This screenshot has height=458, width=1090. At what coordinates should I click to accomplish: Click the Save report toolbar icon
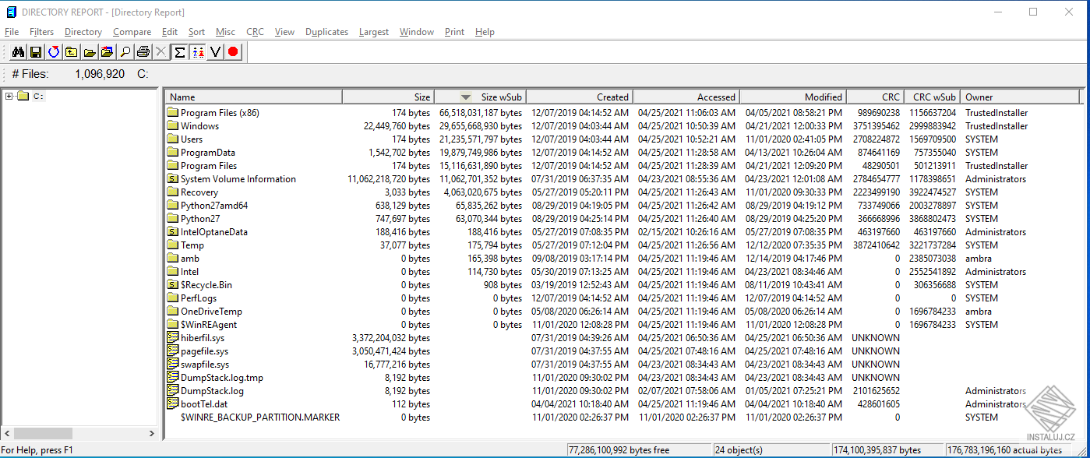[x=36, y=52]
